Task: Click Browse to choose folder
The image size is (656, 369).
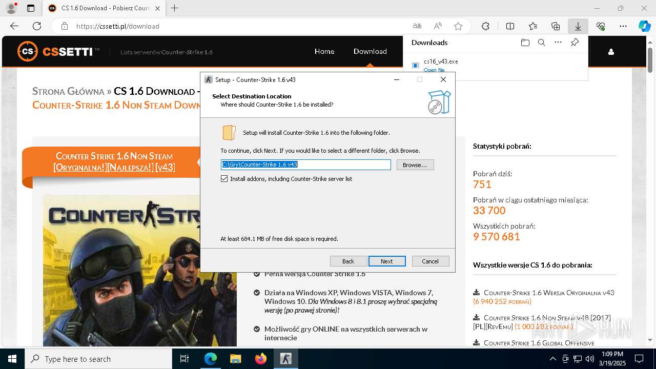Action: (x=415, y=165)
